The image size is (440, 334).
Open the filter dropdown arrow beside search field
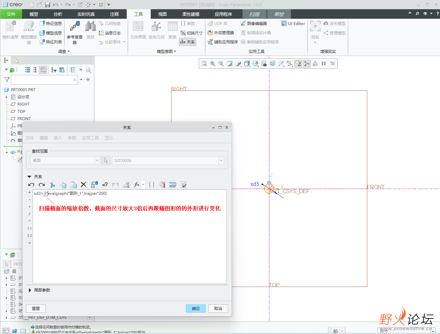pyautogui.click(x=81, y=80)
